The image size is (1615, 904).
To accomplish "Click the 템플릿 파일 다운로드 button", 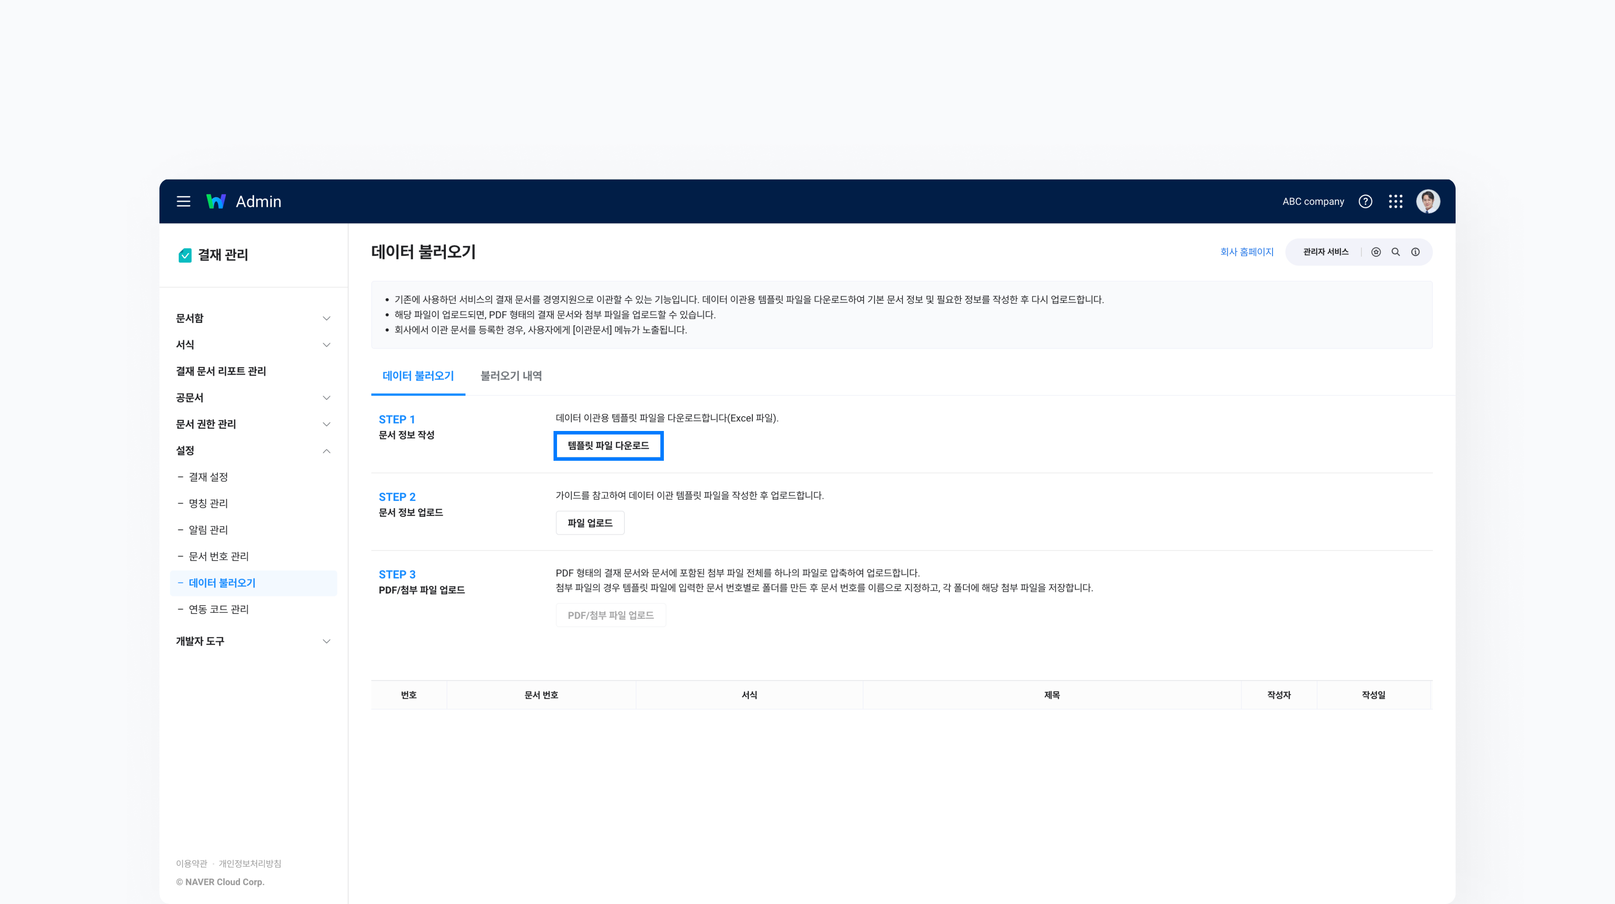I will [608, 446].
